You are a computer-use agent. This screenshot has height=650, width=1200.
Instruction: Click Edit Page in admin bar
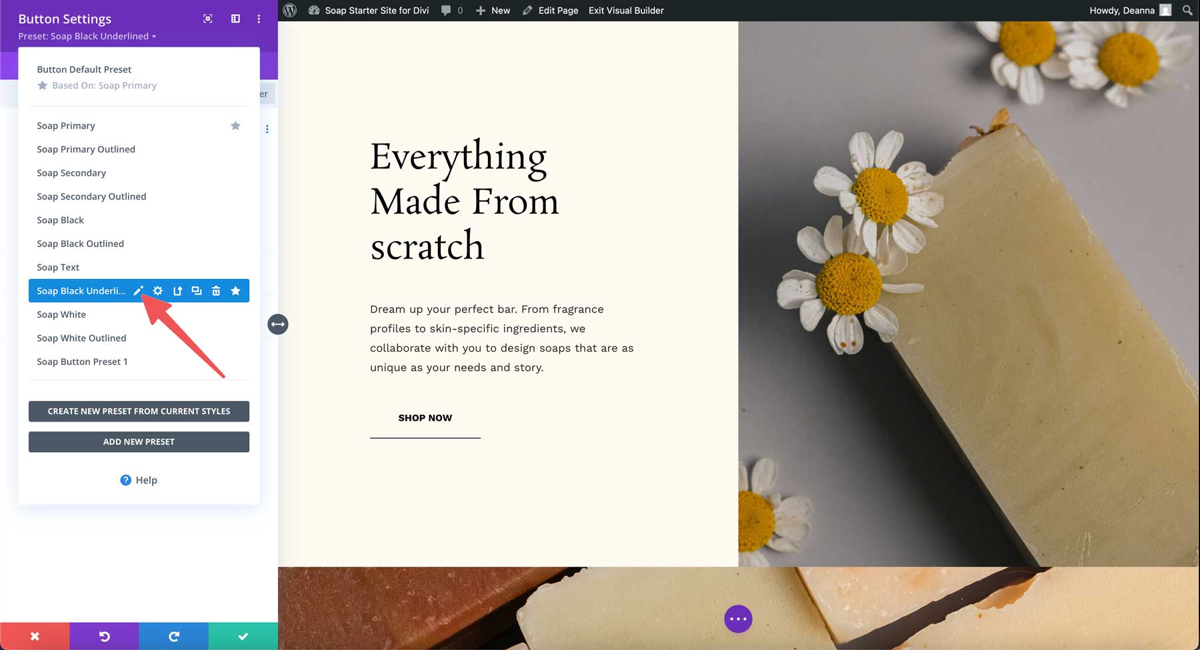(x=550, y=10)
